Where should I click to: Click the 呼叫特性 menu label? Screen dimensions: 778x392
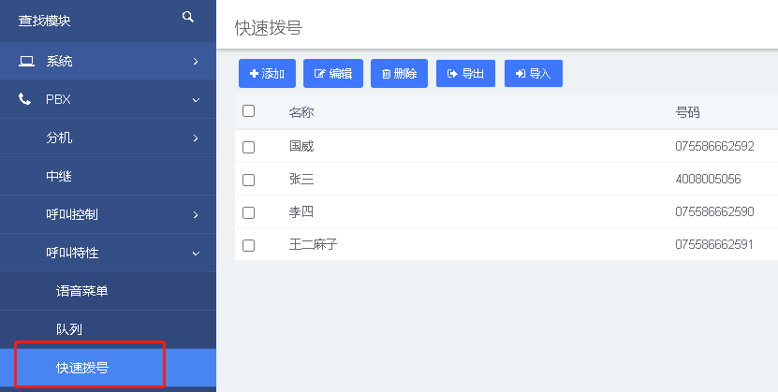72,254
